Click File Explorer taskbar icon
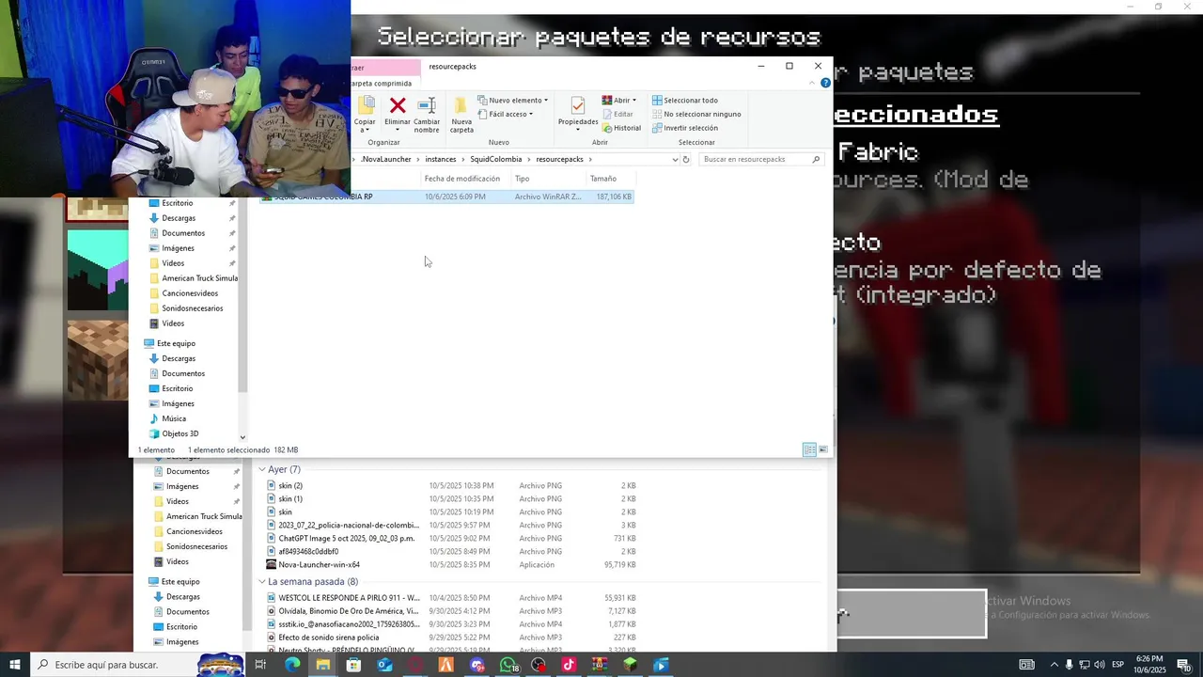The height and width of the screenshot is (677, 1203). [323, 665]
